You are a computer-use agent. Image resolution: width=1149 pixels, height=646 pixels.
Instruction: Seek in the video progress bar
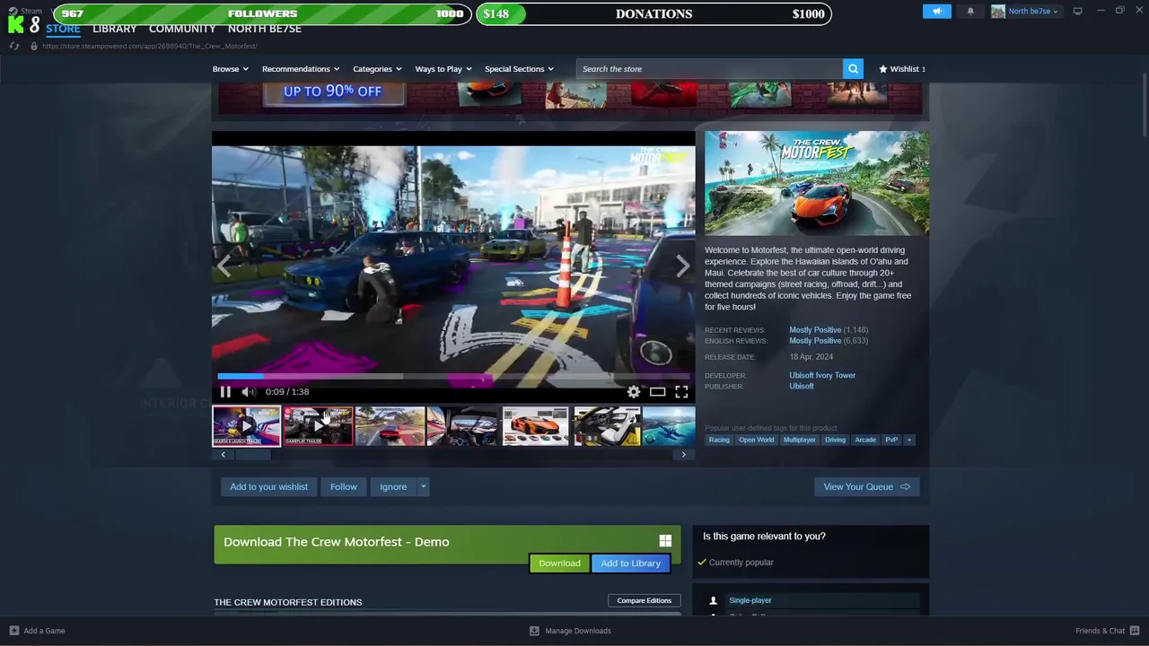tap(453, 377)
